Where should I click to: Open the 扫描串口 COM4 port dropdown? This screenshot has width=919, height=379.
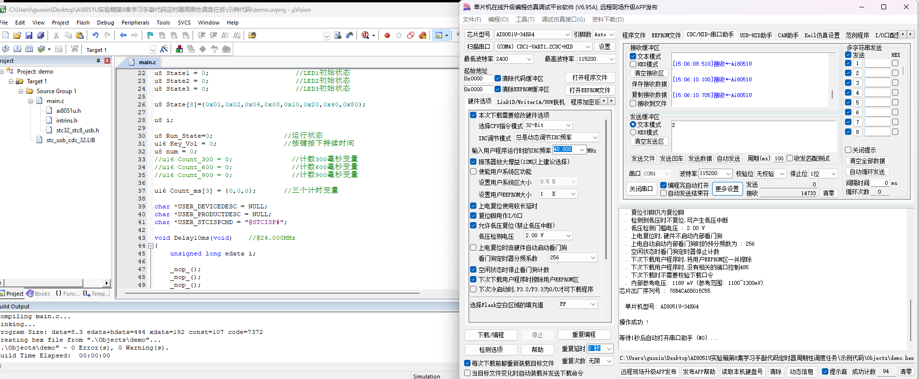pos(544,47)
